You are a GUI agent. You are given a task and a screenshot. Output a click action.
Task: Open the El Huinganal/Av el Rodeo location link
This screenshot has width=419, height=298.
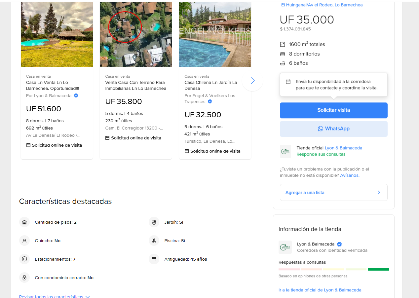pyautogui.click(x=322, y=5)
